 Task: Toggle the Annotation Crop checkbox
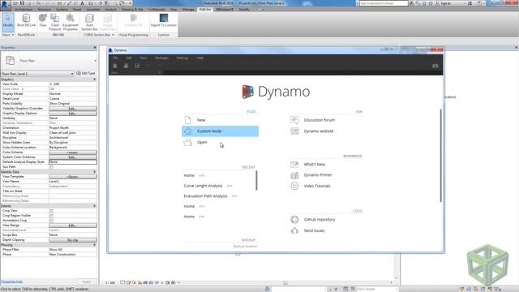51,221
